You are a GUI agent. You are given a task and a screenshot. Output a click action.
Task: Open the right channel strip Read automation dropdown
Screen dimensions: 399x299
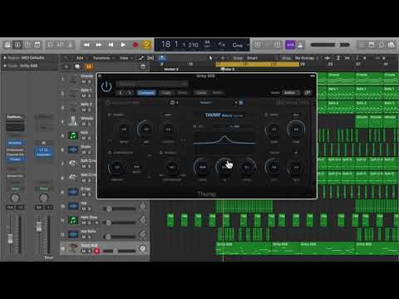pyautogui.click(x=43, y=189)
